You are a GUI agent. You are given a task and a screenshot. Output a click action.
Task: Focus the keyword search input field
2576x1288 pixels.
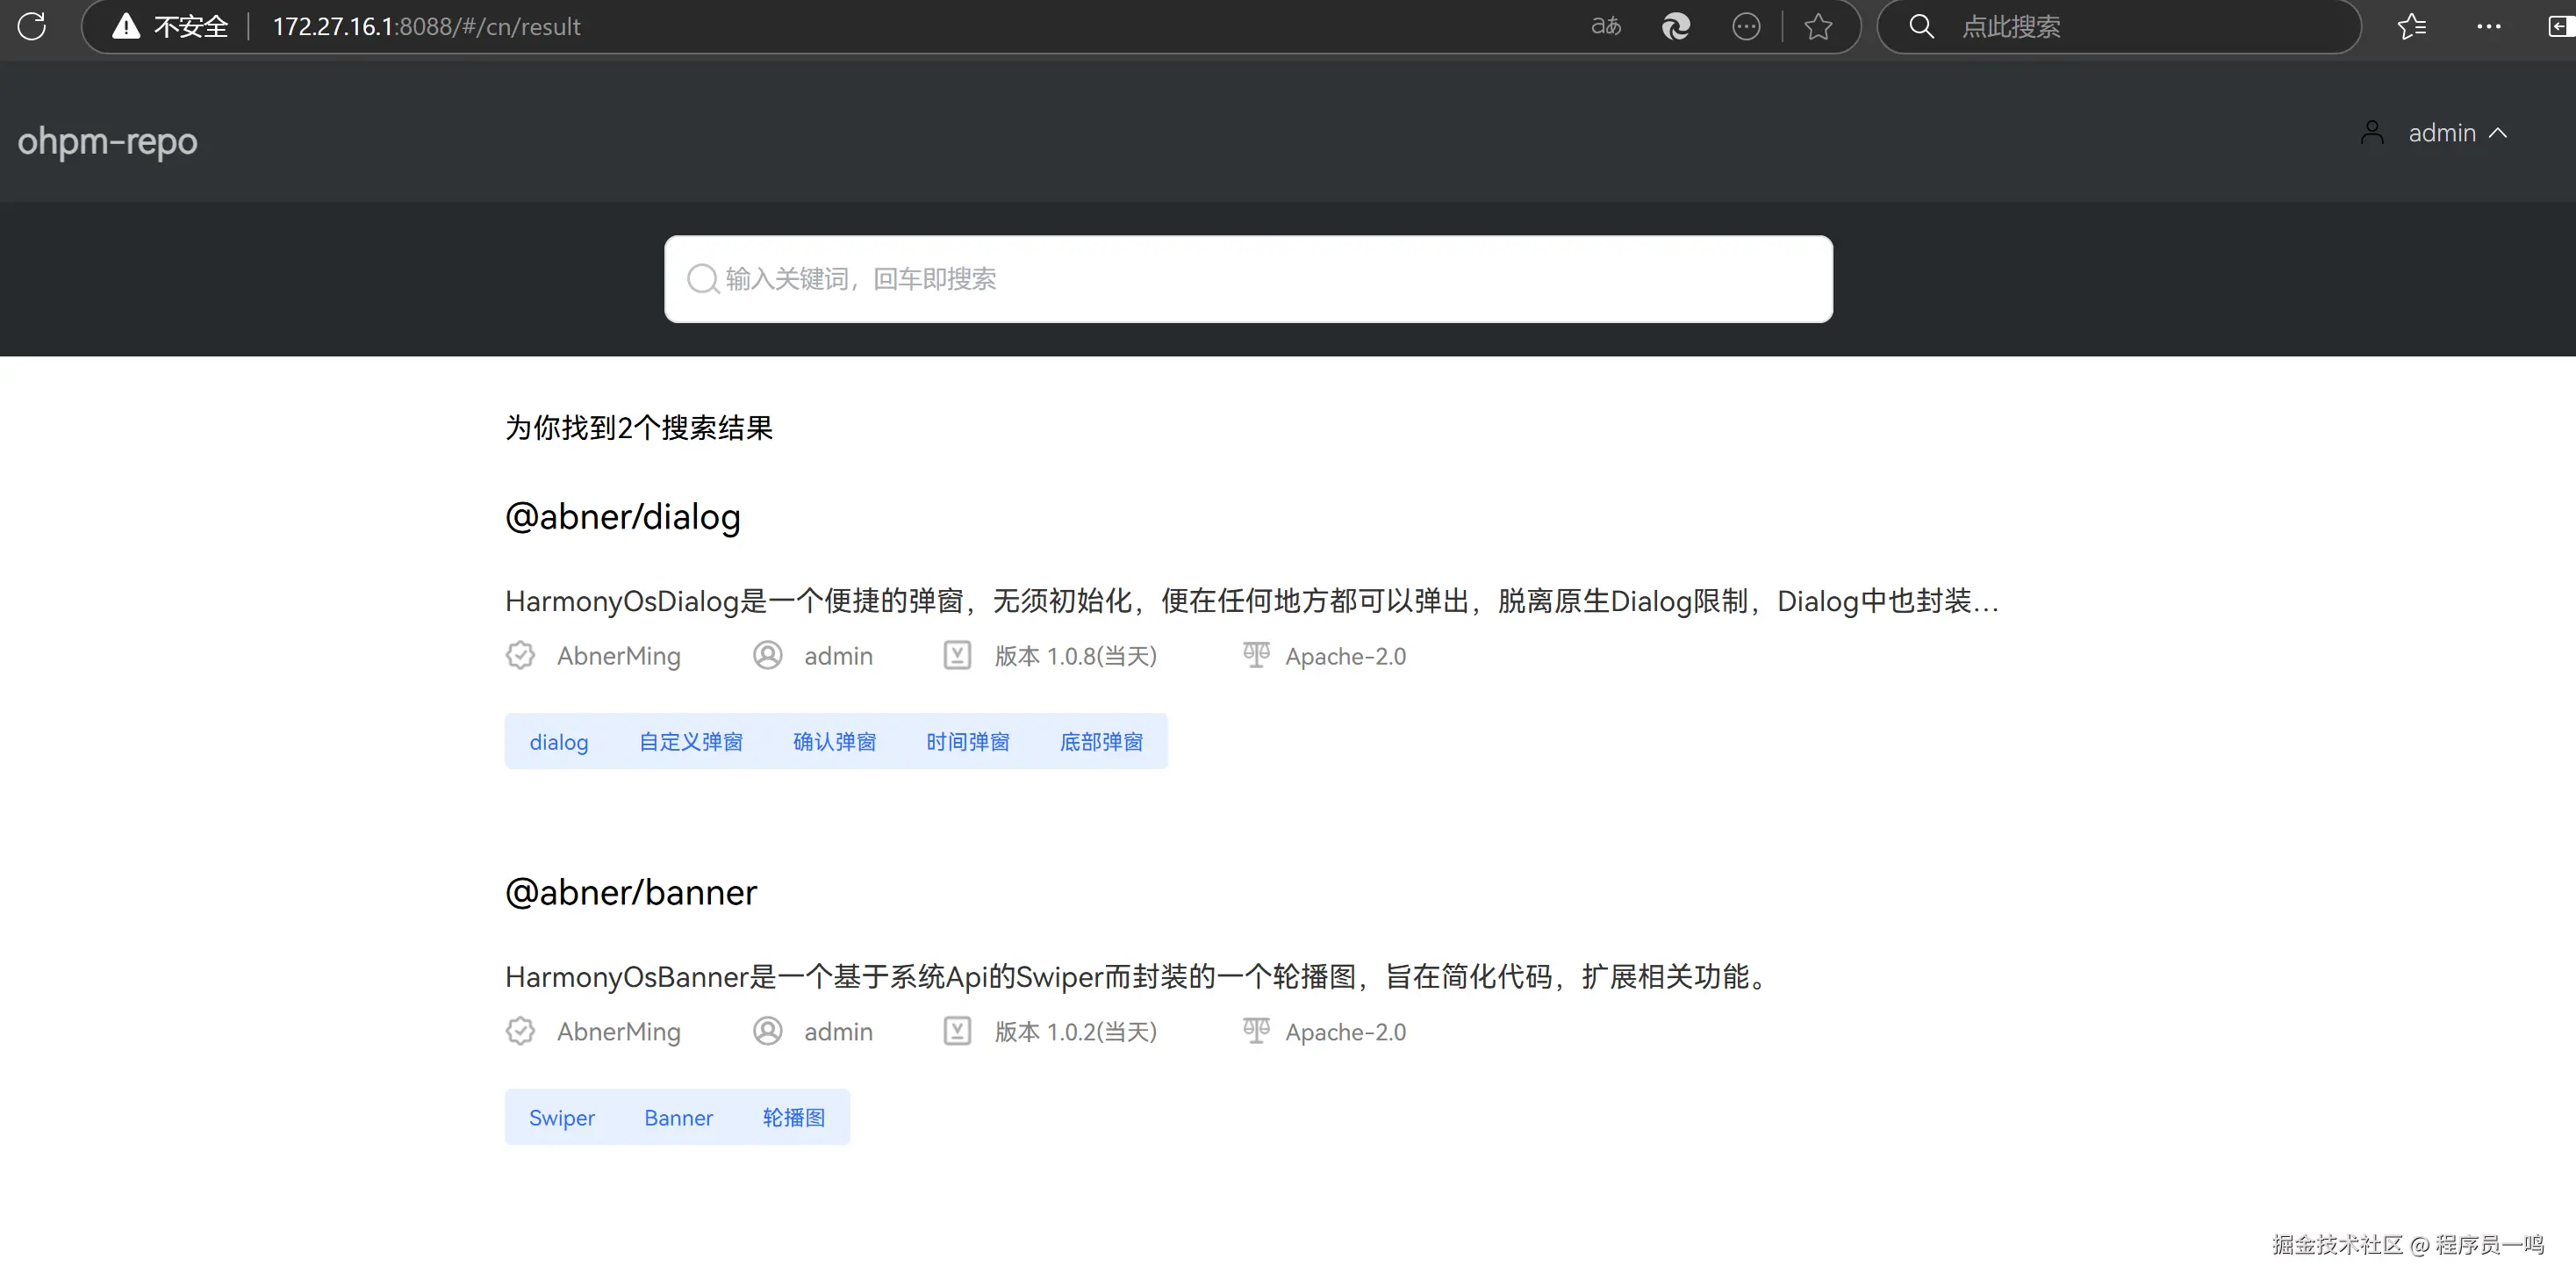[x=1250, y=279]
